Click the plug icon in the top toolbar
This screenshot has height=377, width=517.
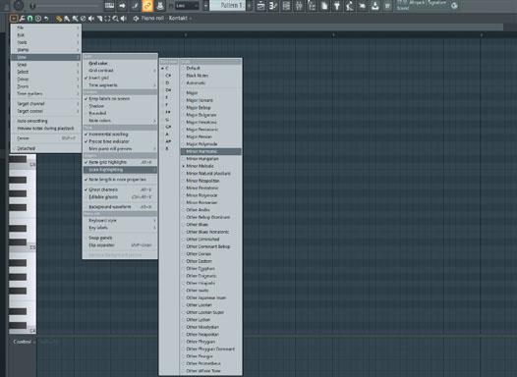337,6
